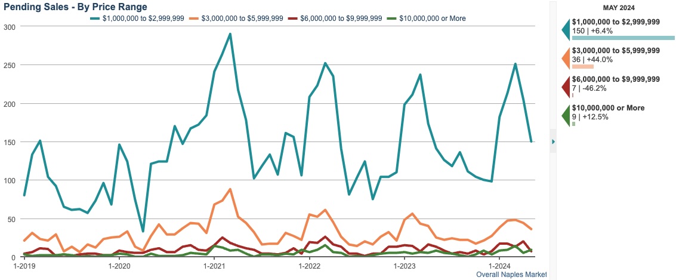
Task: Select the Pending Sales - By Price Range title
Action: [x=75, y=7]
